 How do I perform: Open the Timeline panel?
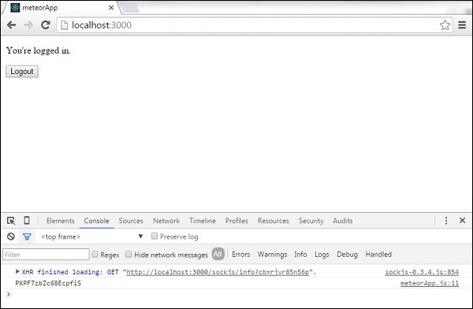tap(203, 221)
